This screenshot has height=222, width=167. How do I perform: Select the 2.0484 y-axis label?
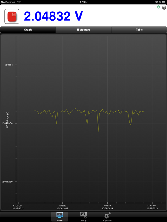coord(9,65)
